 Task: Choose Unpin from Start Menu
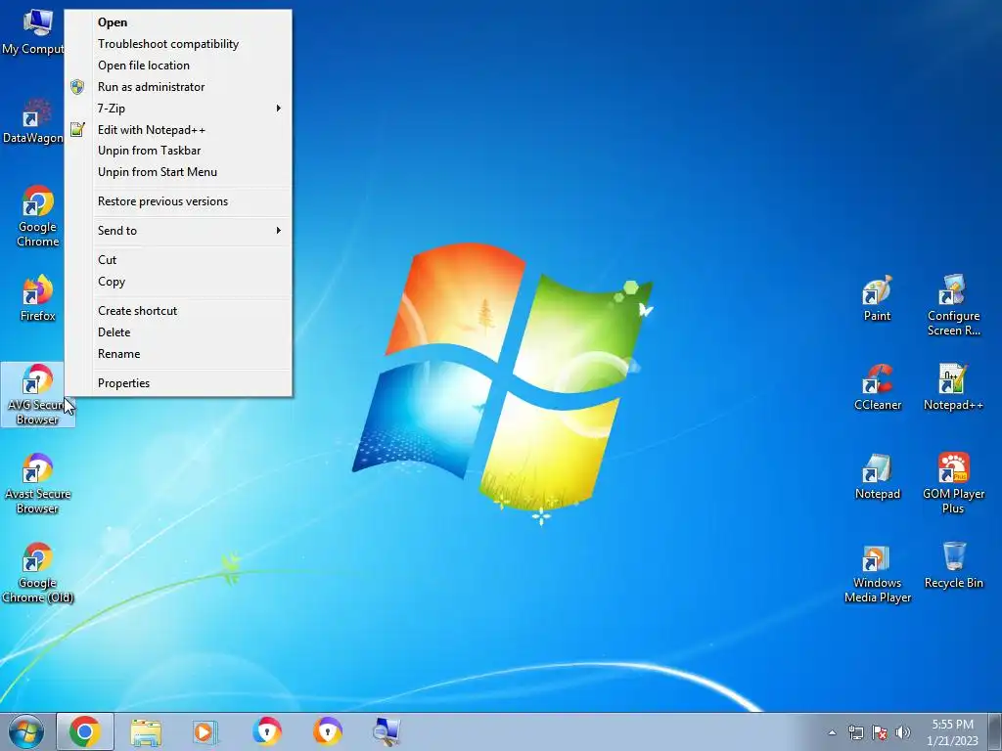pos(178,172)
